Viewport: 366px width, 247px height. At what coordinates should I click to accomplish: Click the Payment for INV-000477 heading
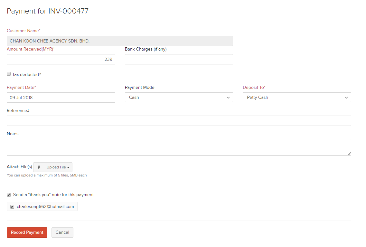48,11
